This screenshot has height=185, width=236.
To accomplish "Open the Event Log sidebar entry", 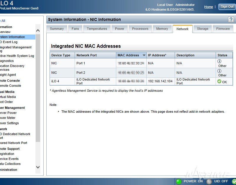I will click(x=9, y=42).
